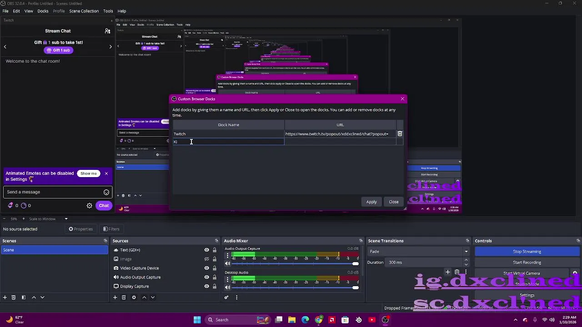
Task: Show the hidden Image source
Action: 207,259
